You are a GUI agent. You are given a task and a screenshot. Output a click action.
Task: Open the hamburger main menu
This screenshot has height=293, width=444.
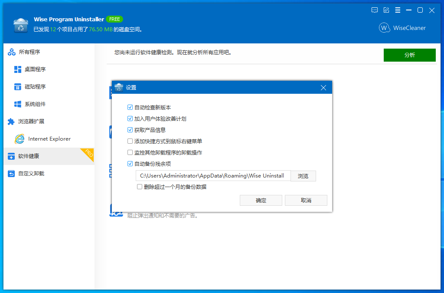pos(398,10)
